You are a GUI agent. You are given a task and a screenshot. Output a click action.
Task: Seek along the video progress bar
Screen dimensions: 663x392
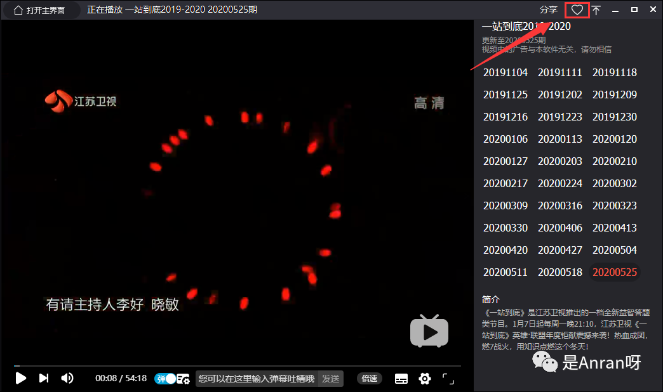238,365
